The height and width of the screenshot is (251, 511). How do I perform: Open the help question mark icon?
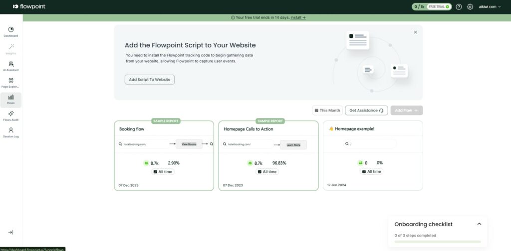point(459,7)
